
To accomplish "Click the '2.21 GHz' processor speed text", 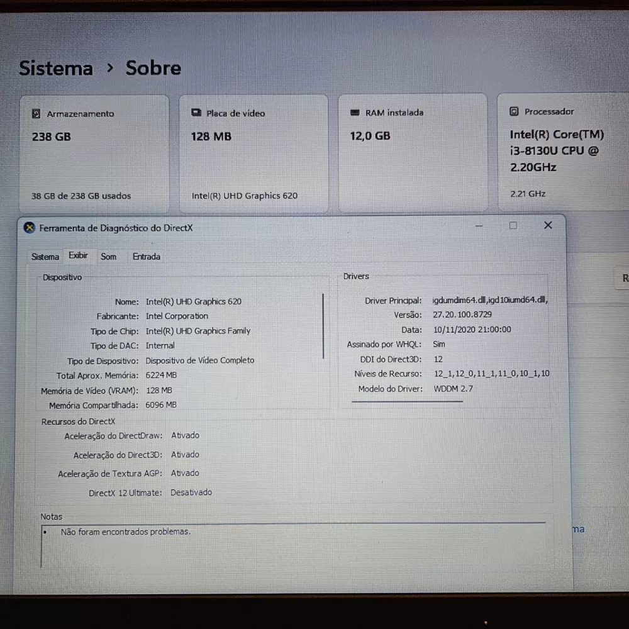I will click(x=528, y=194).
